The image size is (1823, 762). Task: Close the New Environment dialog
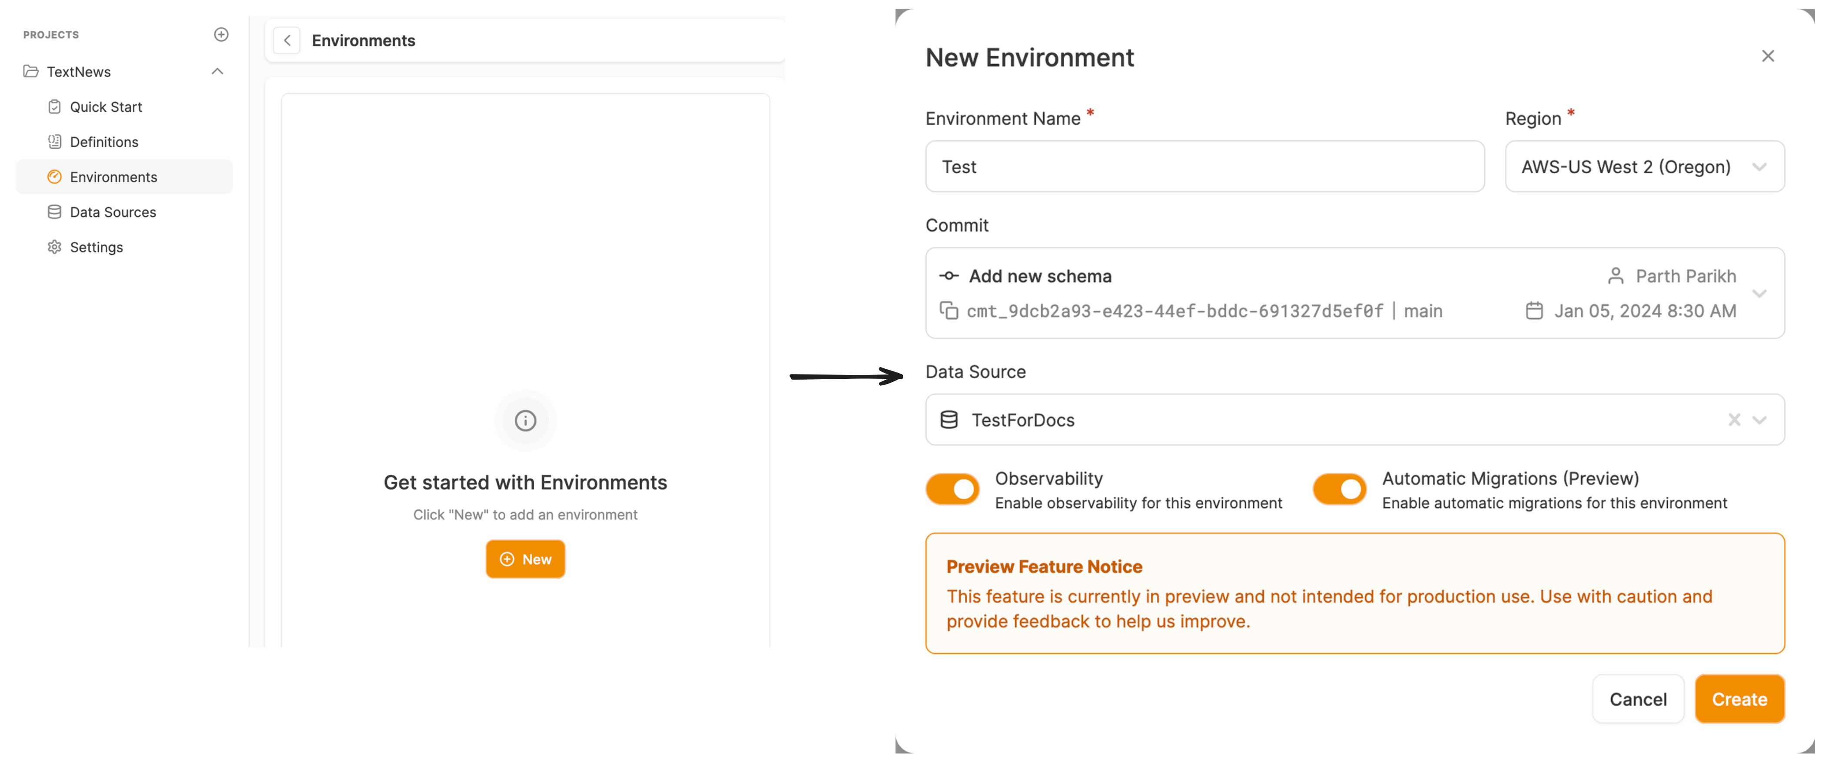1767,56
